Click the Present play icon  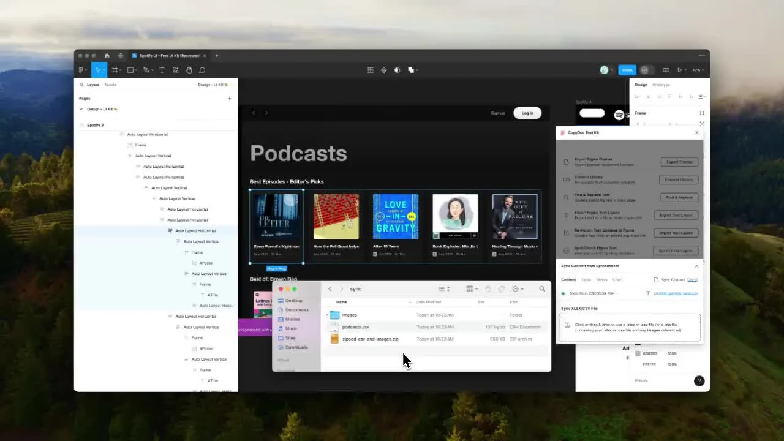679,70
